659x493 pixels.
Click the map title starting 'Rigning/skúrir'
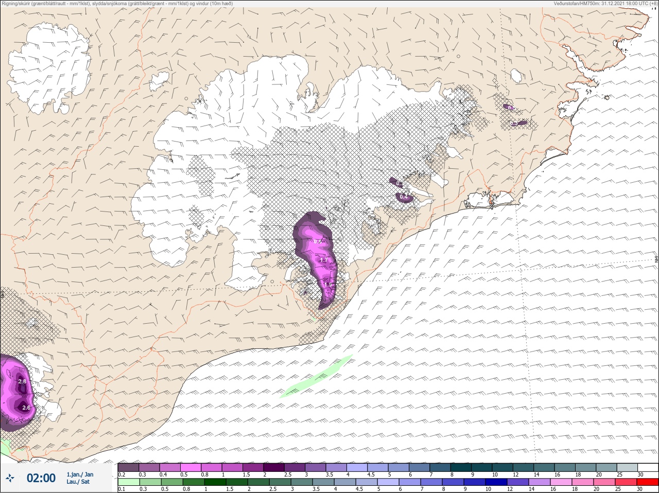coord(117,4)
